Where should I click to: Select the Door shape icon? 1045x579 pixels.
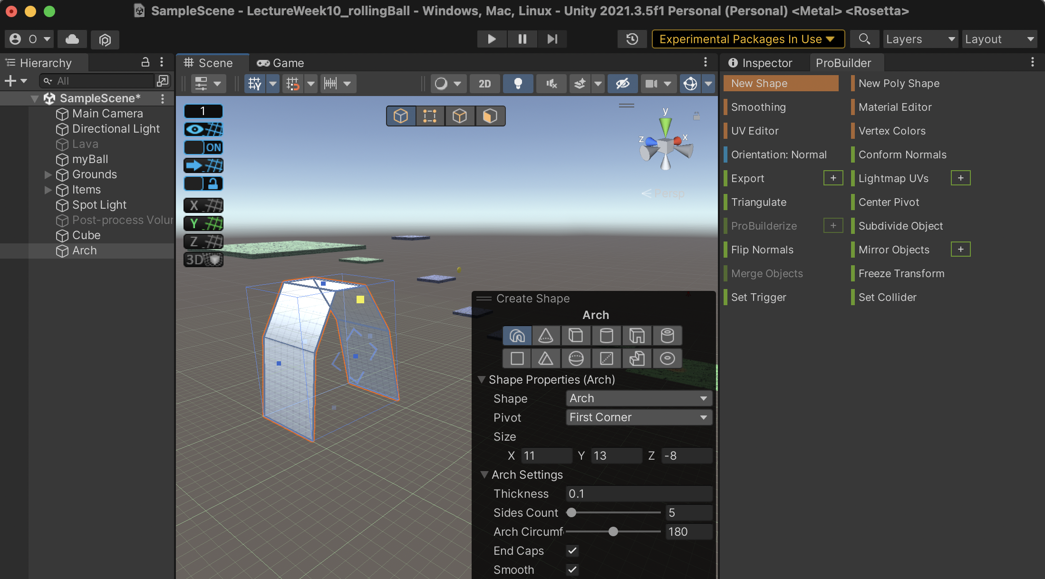click(637, 336)
